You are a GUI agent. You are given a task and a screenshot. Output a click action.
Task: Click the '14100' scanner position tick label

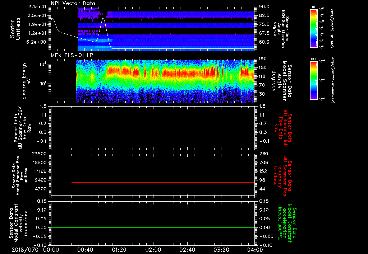[x=39, y=171]
